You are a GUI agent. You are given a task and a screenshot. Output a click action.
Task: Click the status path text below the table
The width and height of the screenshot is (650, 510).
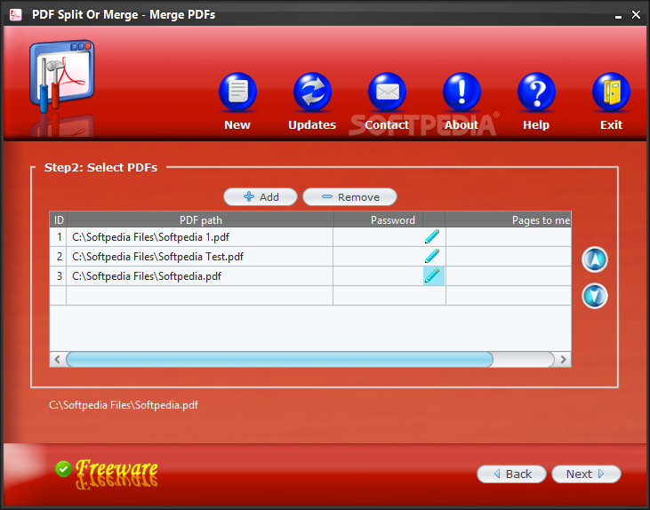click(124, 405)
